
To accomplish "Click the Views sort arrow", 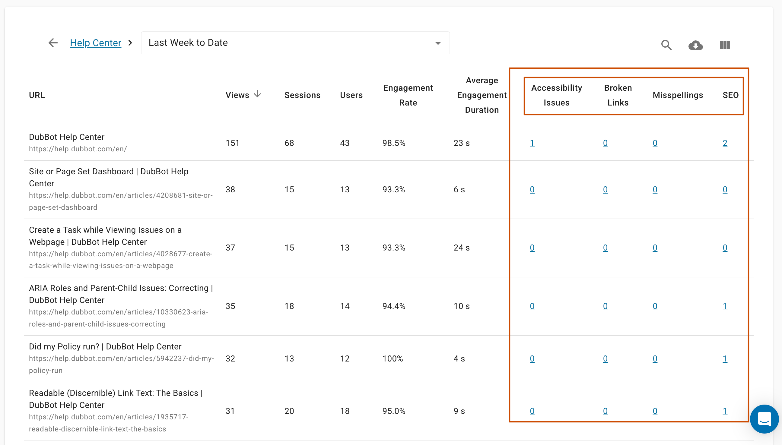I will coord(257,94).
